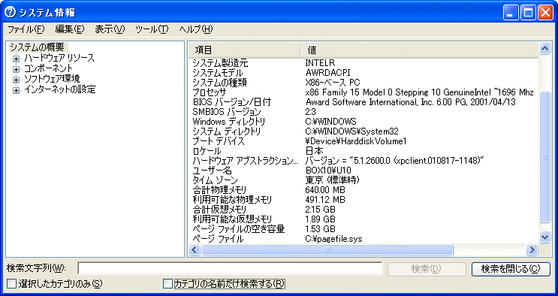Open the ファイル(F) menu
The width and height of the screenshot is (558, 296).
click(x=26, y=29)
